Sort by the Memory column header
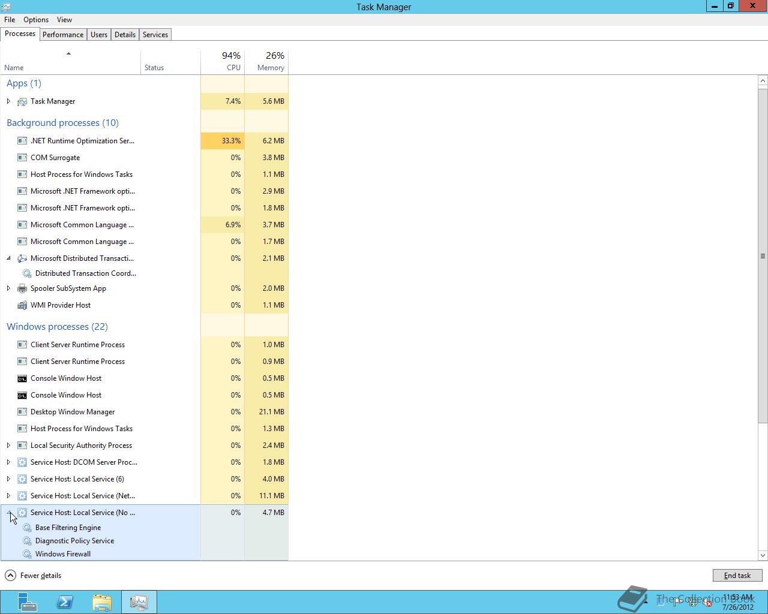The width and height of the screenshot is (768, 614). (x=266, y=62)
